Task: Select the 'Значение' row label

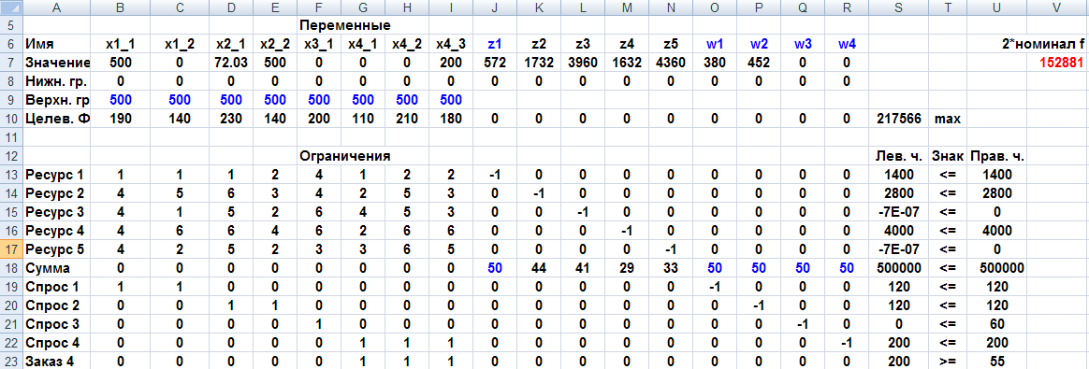Action: [55, 63]
